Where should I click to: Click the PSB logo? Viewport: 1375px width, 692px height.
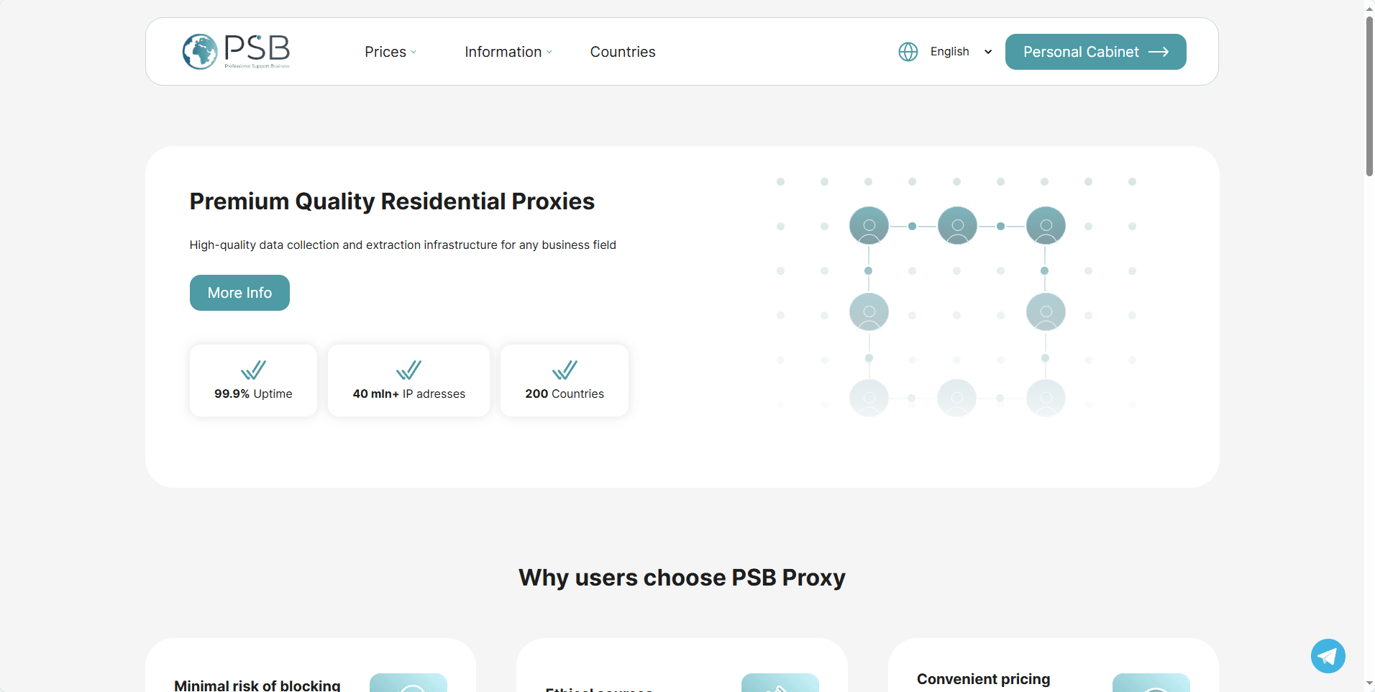click(236, 51)
